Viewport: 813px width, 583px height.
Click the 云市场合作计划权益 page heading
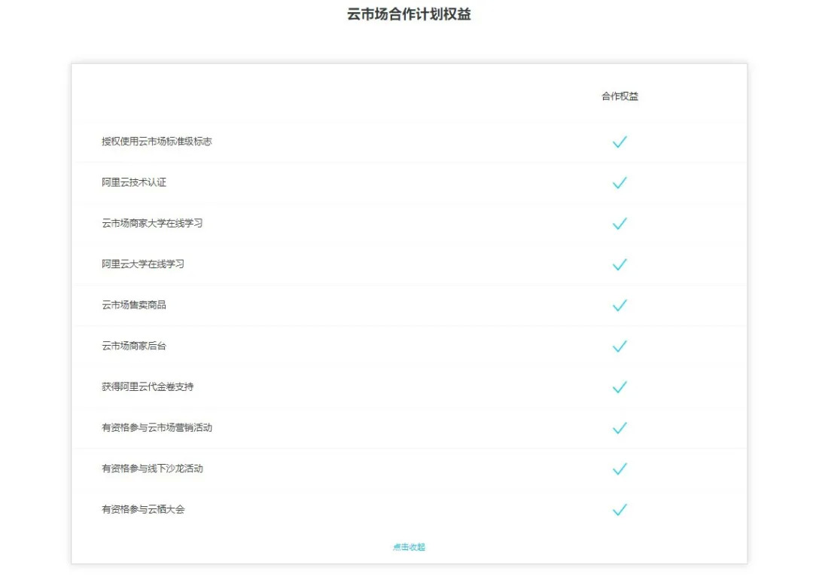tap(409, 14)
